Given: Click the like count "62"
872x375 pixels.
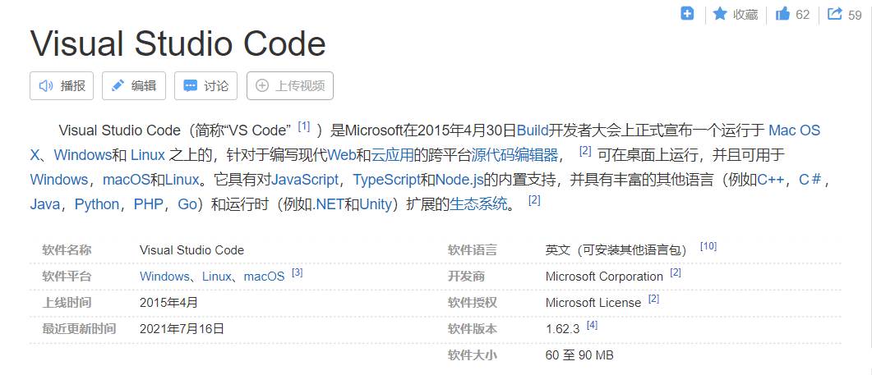Looking at the screenshot, I should coord(802,15).
